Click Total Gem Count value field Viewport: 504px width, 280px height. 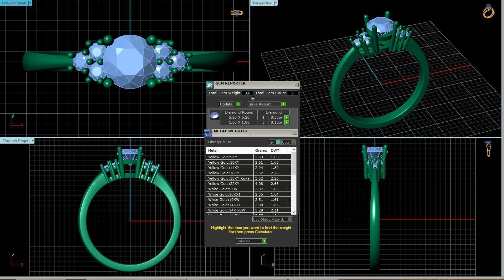(292, 93)
